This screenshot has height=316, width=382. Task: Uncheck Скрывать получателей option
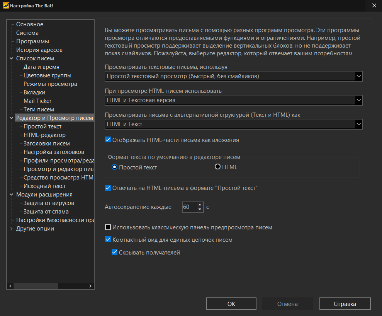click(114, 253)
